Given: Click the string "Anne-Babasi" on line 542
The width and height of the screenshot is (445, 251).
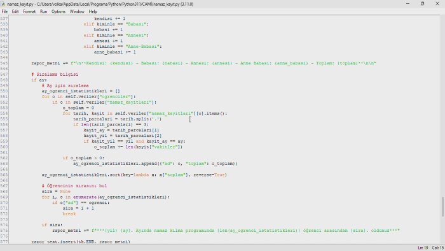Looking at the screenshot, I should (x=142, y=47).
